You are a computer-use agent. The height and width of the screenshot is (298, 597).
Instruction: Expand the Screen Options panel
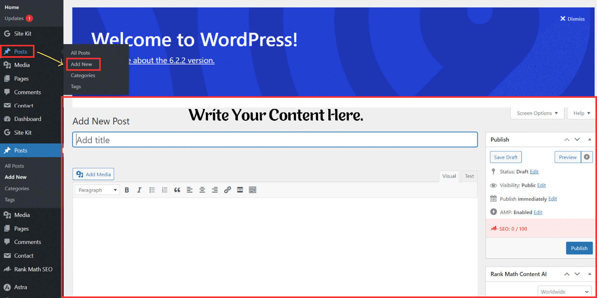[537, 113]
